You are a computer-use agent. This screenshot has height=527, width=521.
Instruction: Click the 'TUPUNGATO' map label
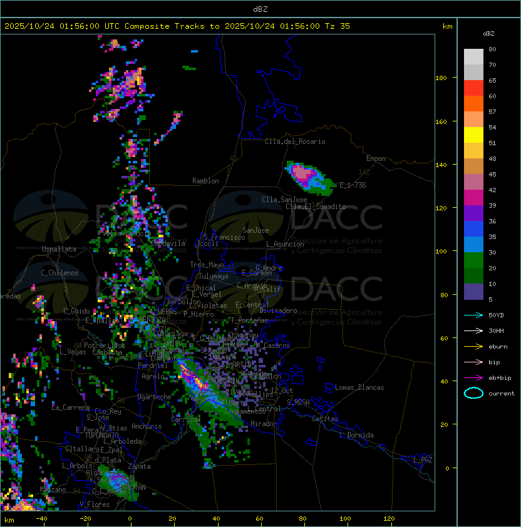pos(101,435)
